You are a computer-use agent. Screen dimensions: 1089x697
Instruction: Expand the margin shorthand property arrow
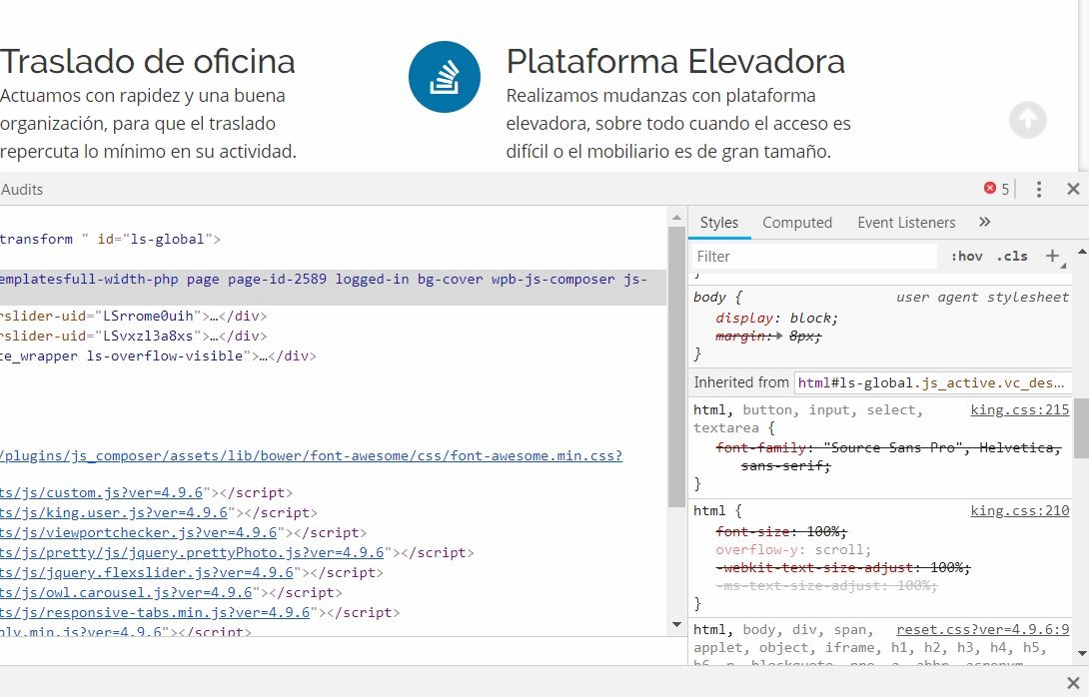point(780,336)
